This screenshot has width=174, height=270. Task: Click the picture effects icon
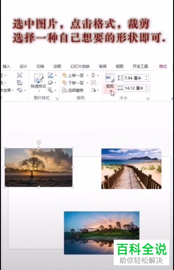(51, 83)
